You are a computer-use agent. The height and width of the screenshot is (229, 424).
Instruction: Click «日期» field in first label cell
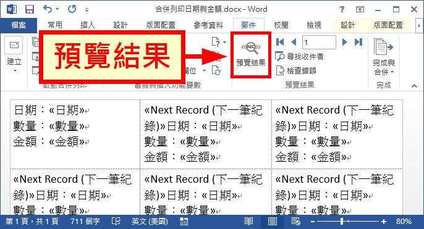click(67, 110)
